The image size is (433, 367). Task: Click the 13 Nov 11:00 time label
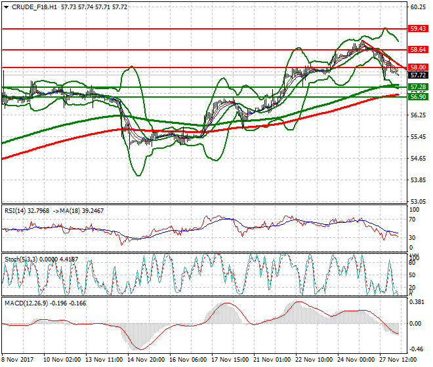coord(104,360)
